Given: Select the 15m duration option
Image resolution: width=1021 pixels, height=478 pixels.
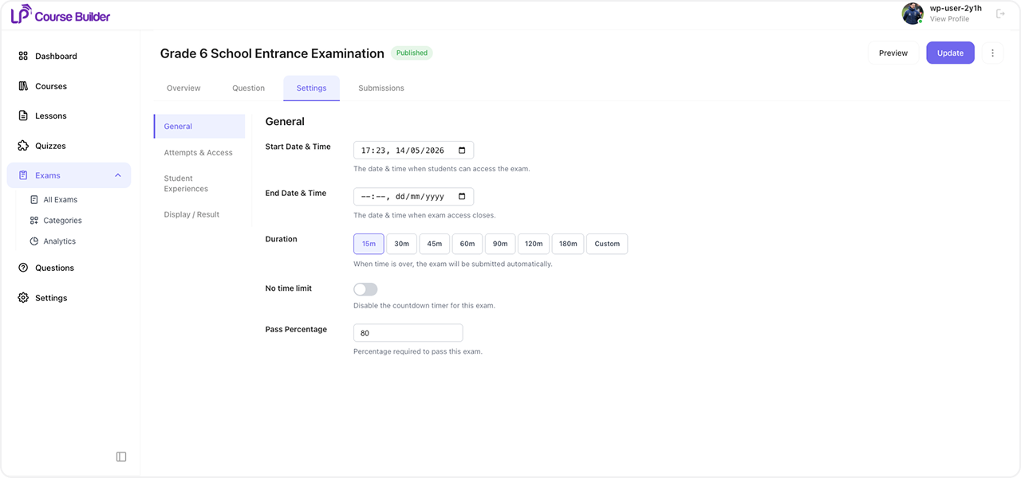Looking at the screenshot, I should click(x=369, y=244).
